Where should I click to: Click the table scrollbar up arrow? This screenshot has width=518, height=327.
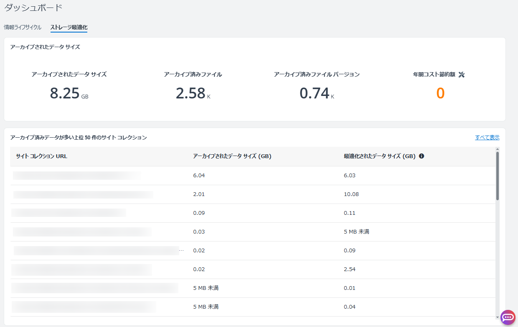click(497, 149)
